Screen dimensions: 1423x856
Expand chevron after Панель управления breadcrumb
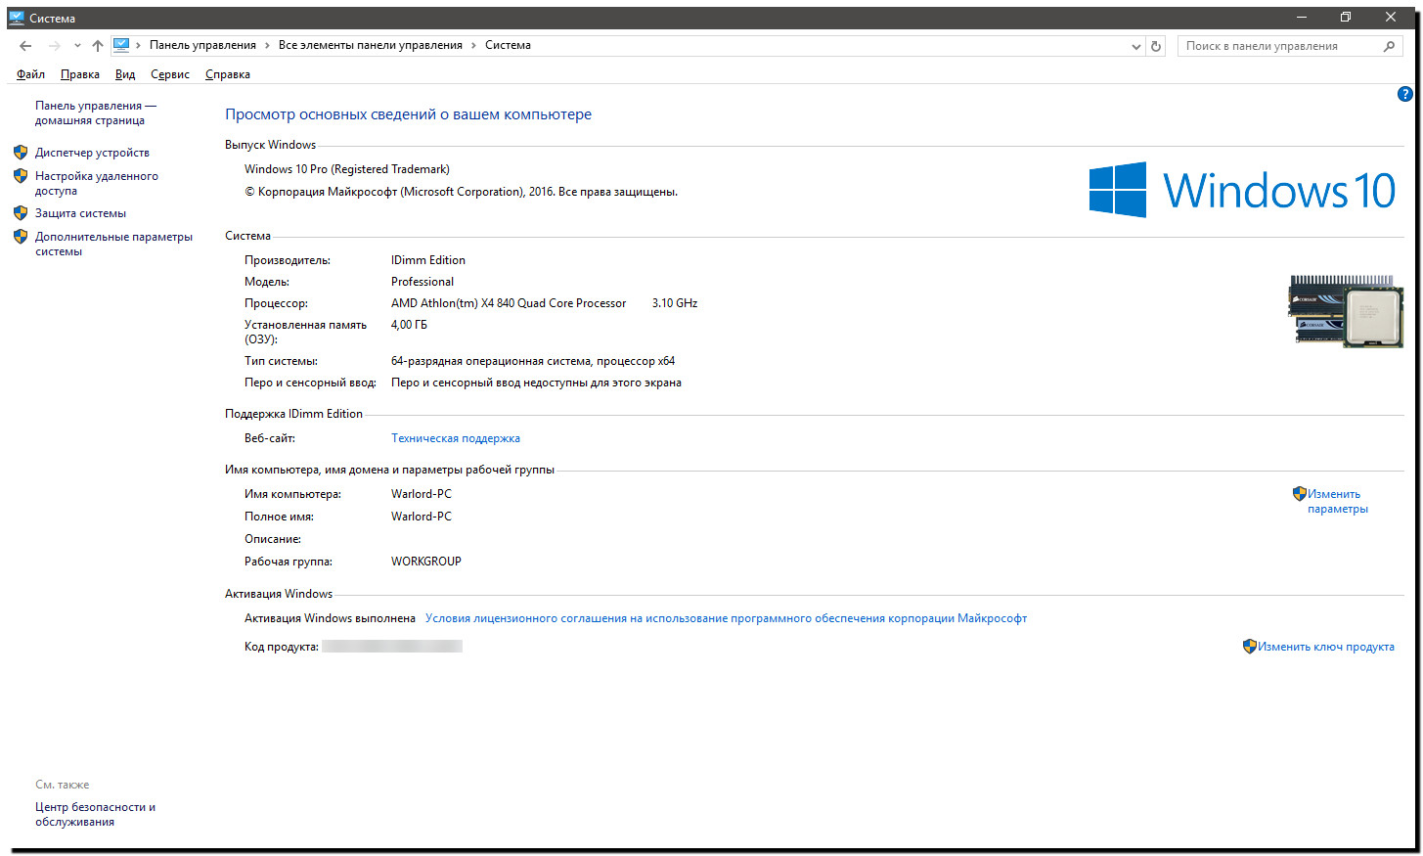[x=268, y=45]
